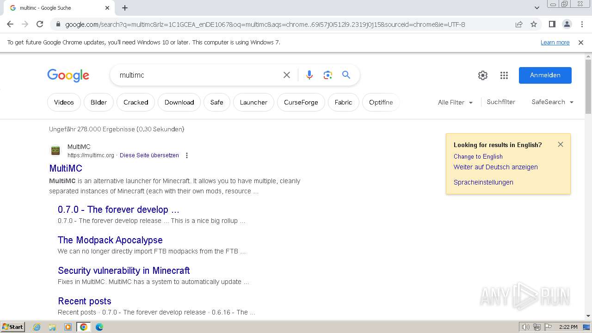592x333 pixels.
Task: Expand the Alle Filter dropdown
Action: 456,102
